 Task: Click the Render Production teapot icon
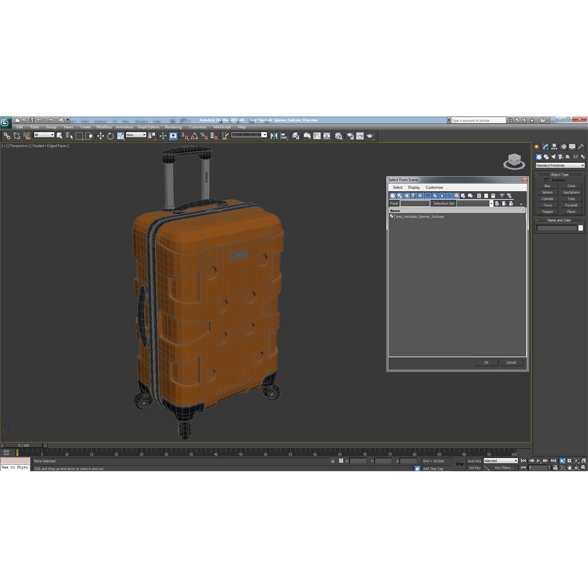[x=370, y=136]
